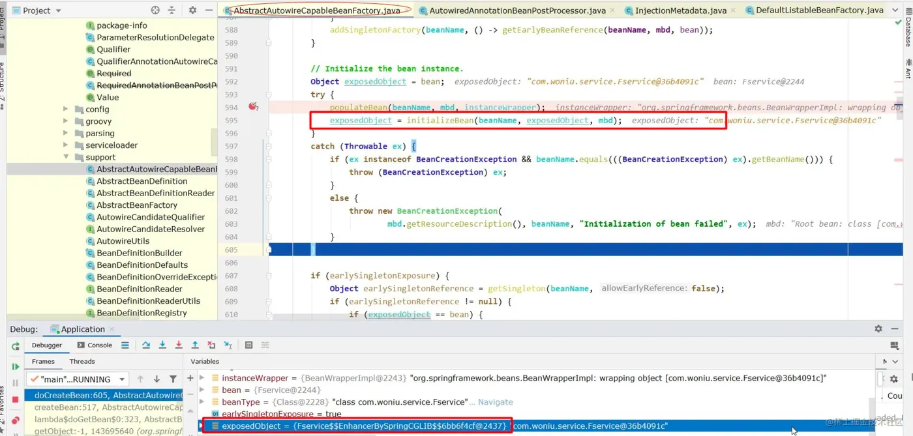Expand the instanceWrapper variable
The width and height of the screenshot is (913, 436).
click(202, 378)
